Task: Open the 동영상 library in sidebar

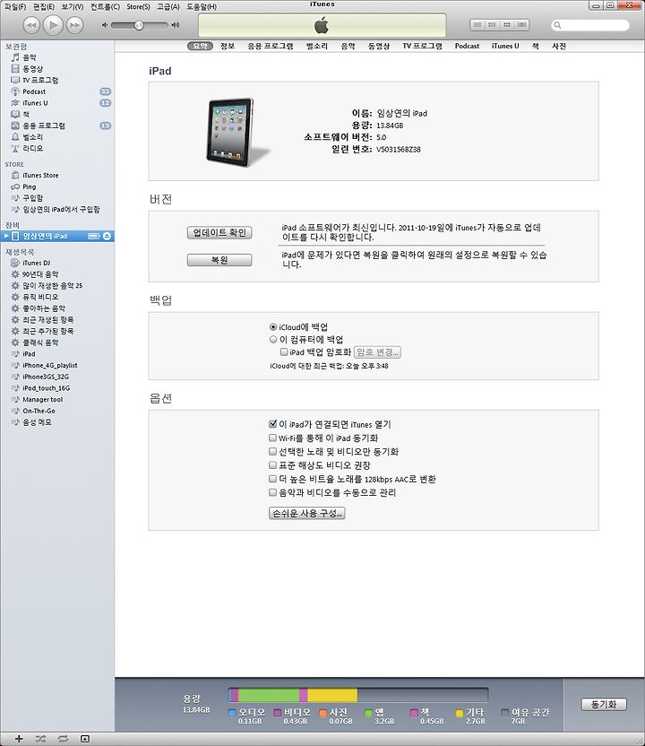Action: click(33, 68)
